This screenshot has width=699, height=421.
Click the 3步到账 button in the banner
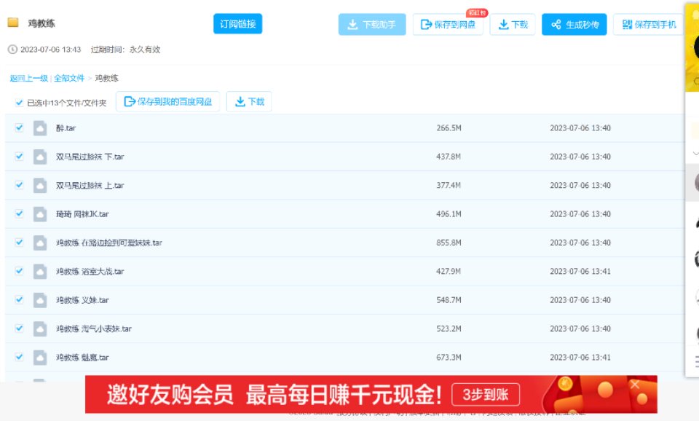pos(486,394)
